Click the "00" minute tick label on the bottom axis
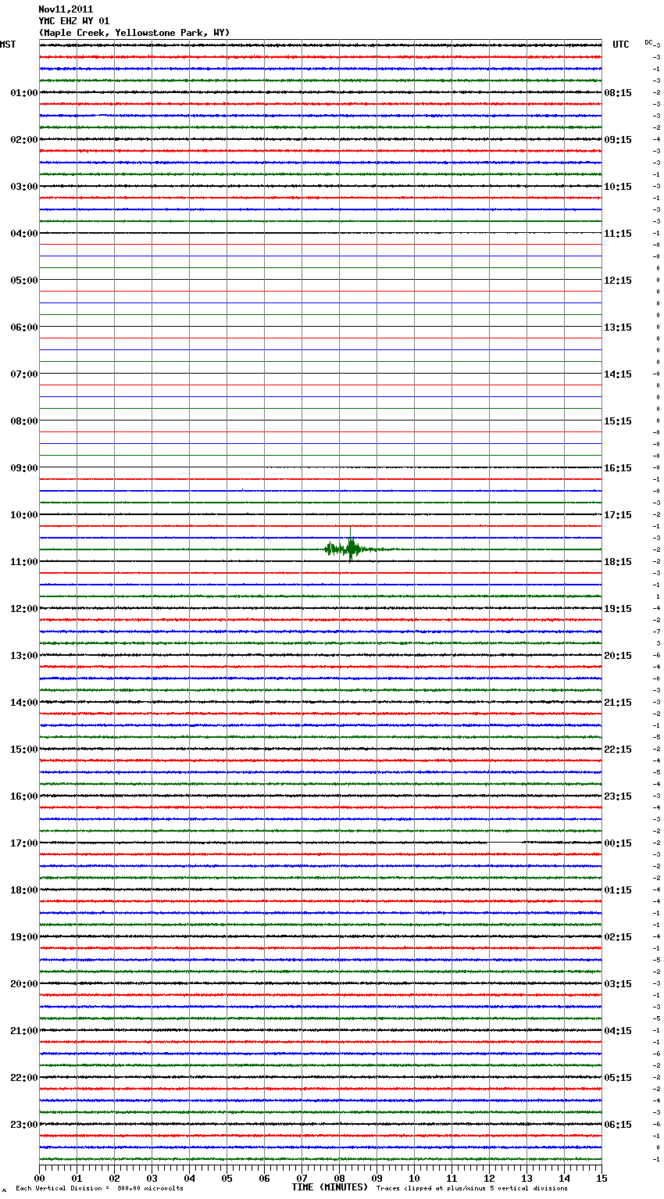Image resolution: width=664 pixels, height=1199 pixels. pyautogui.click(x=39, y=1178)
